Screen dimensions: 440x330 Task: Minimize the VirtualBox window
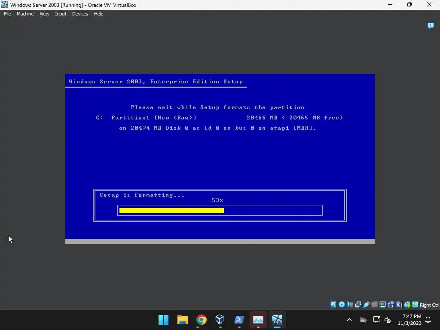pyautogui.click(x=390, y=5)
